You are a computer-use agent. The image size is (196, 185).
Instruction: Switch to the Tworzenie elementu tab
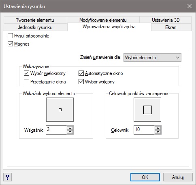(x=35, y=20)
